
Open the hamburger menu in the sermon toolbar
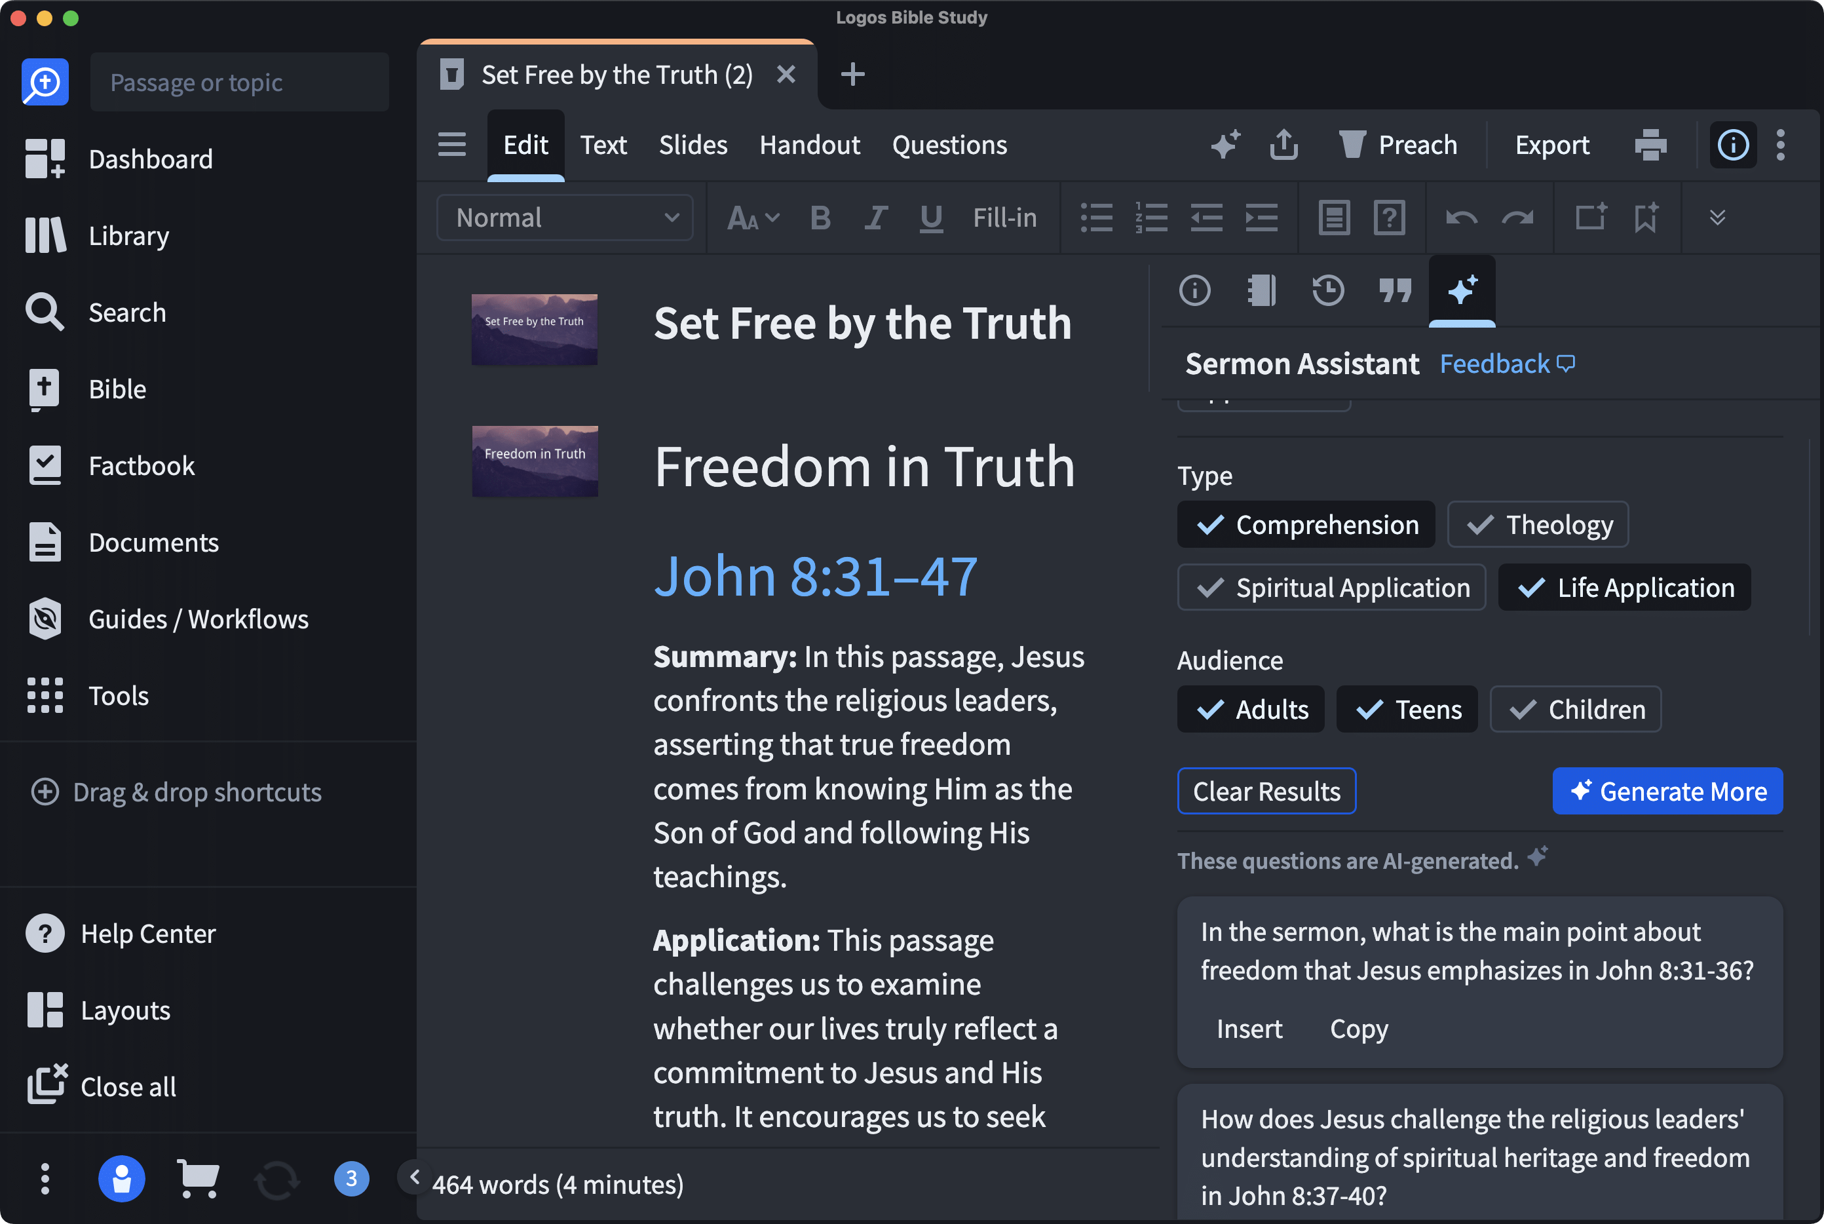point(452,144)
